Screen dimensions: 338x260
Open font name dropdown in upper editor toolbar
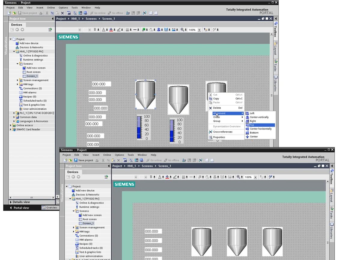tap(80, 30)
